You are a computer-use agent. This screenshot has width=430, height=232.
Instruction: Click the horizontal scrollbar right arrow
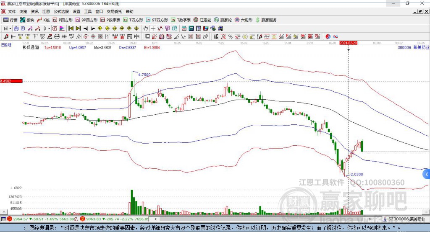coord(370,219)
